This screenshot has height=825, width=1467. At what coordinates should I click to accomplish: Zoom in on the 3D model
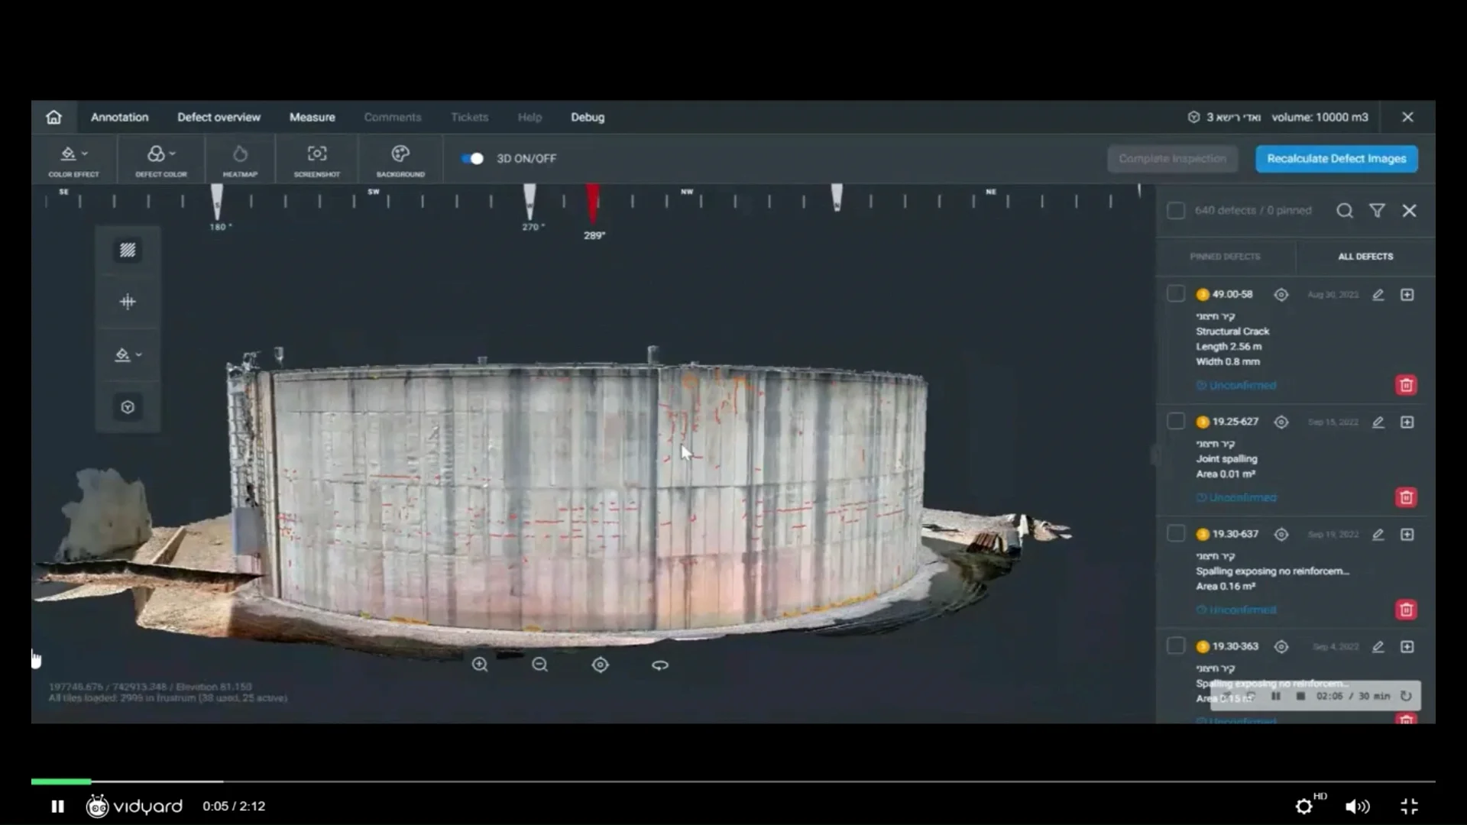pos(480,665)
